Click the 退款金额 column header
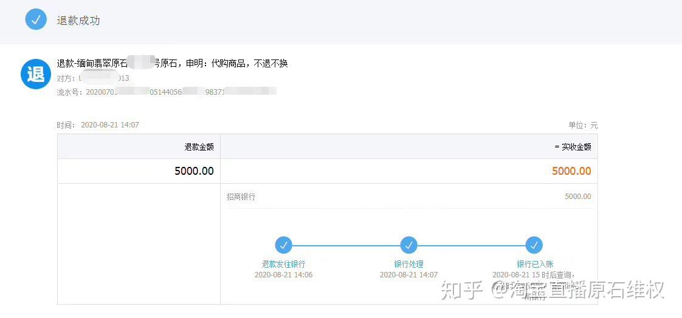 coord(199,147)
